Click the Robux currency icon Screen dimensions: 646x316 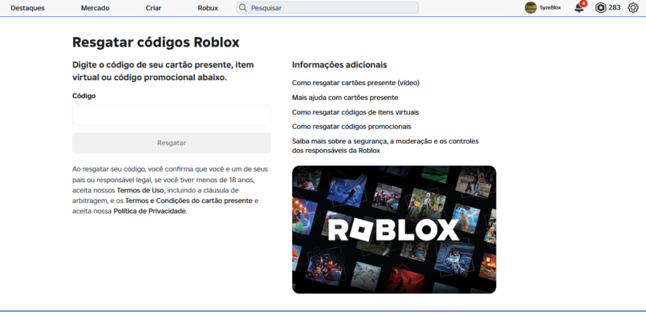click(601, 8)
